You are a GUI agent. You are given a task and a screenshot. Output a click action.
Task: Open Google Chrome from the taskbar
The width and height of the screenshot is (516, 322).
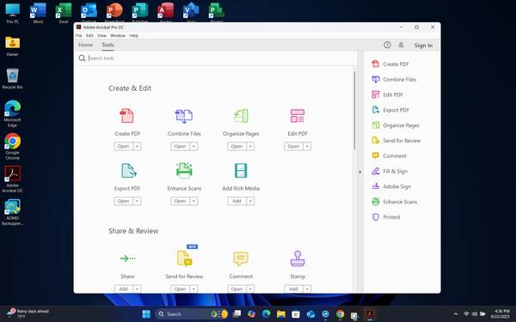[341, 314]
